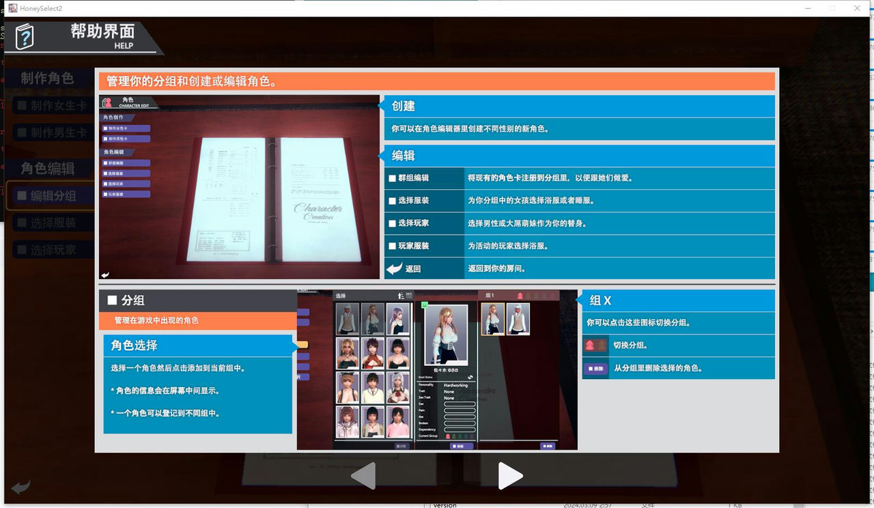Screen dimensions: 874x508
Task: Click the CHARACTER EDIT figure icon in preview image
Action: (x=107, y=102)
